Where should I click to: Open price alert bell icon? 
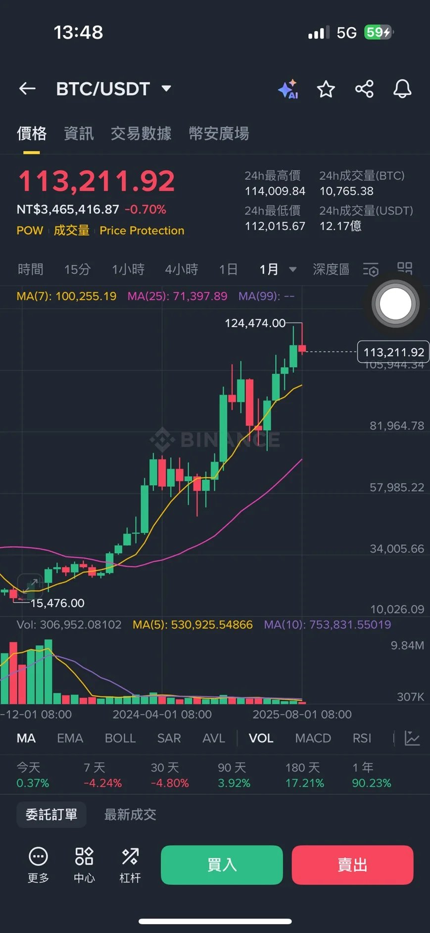click(402, 89)
